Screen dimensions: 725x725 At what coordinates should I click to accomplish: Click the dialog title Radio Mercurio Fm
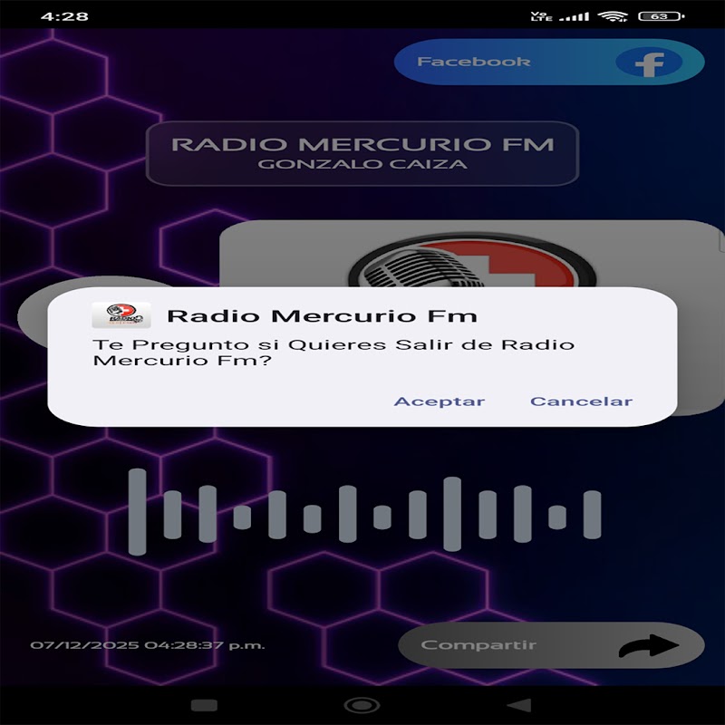[x=322, y=315]
